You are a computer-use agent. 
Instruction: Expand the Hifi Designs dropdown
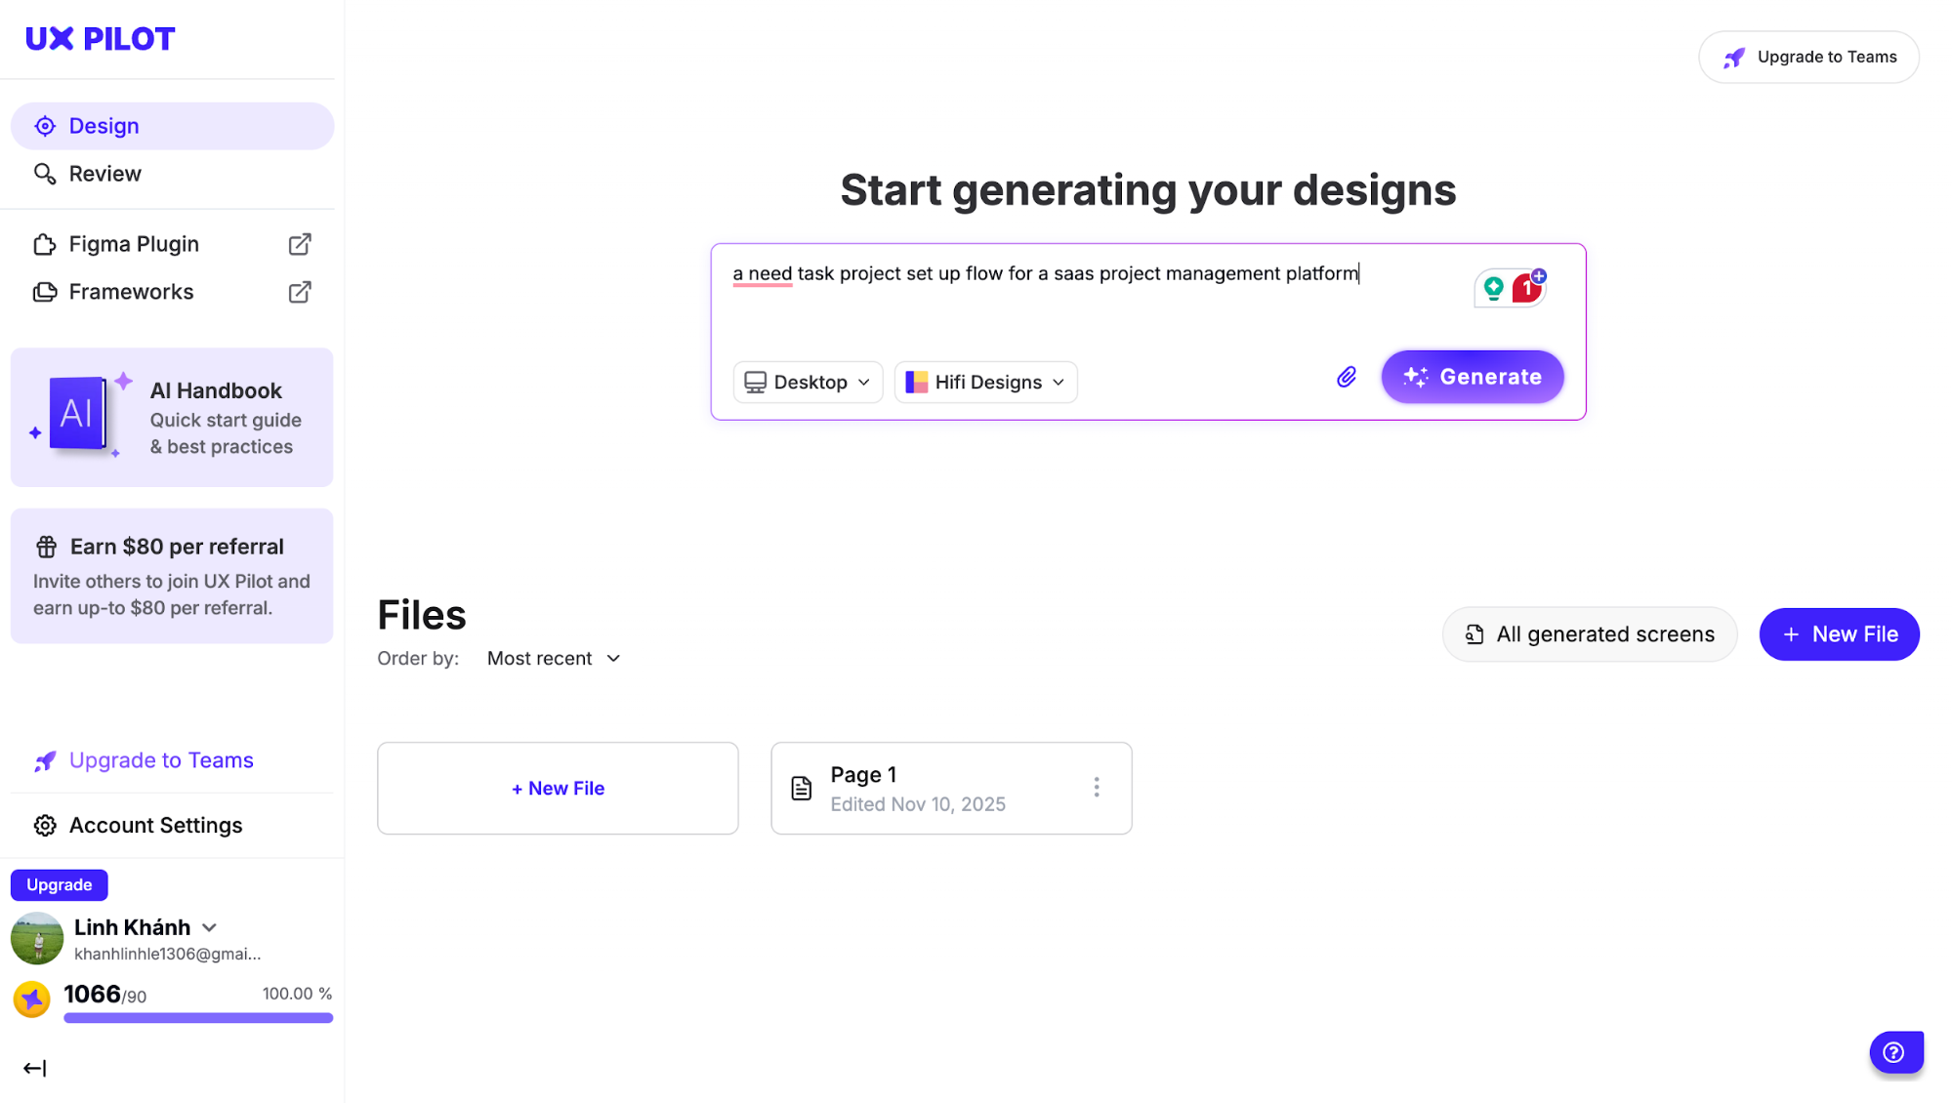985,382
